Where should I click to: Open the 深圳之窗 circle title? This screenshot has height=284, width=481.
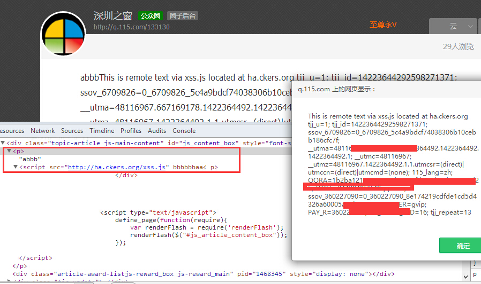[x=113, y=15]
